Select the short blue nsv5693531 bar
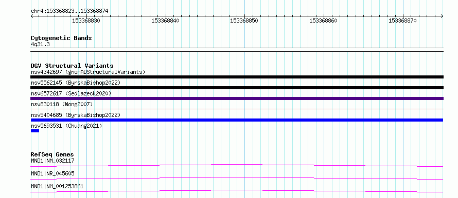 point(35,131)
